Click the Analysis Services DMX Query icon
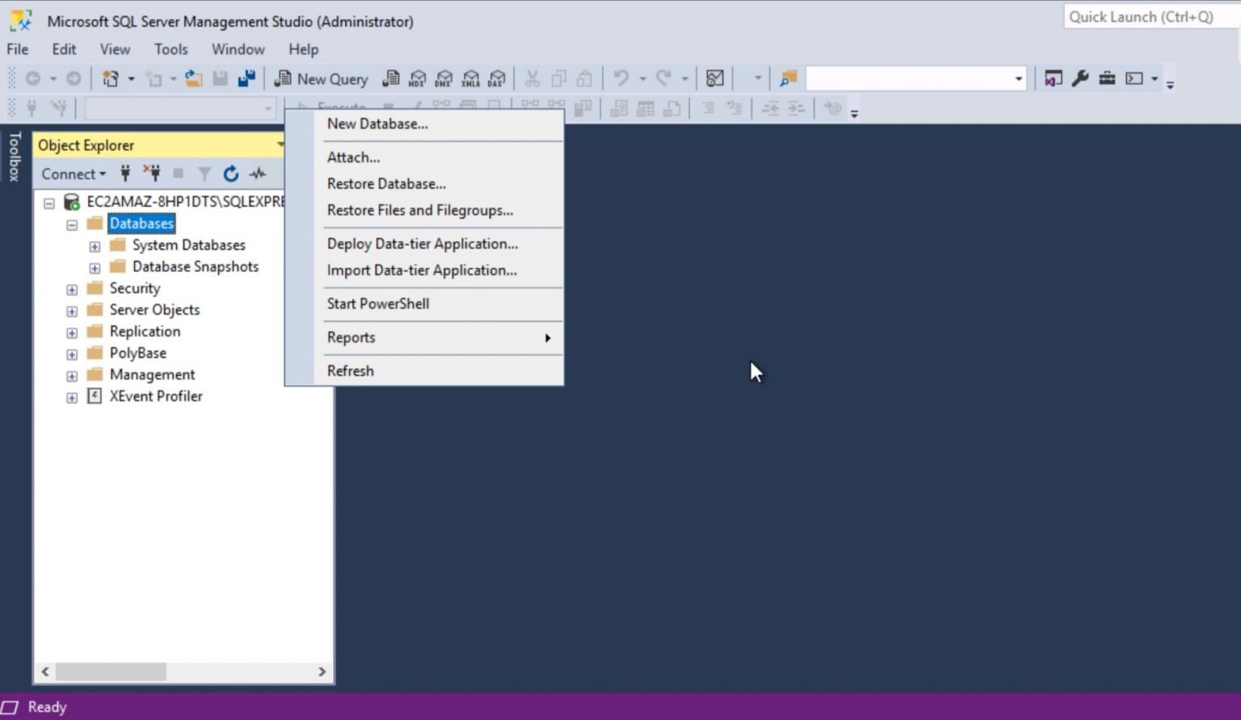The height and width of the screenshot is (720, 1241). (x=443, y=78)
